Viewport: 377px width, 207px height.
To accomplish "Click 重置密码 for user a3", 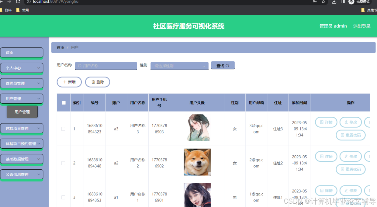I will pyautogui.click(x=351, y=135).
